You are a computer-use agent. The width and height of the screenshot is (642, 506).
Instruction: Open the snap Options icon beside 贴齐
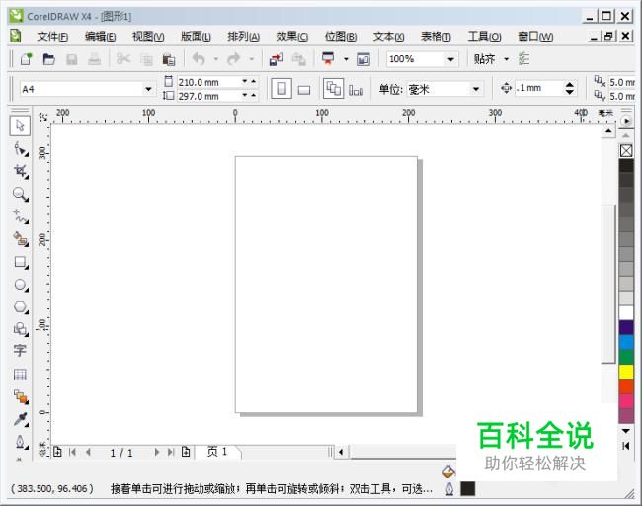click(524, 59)
